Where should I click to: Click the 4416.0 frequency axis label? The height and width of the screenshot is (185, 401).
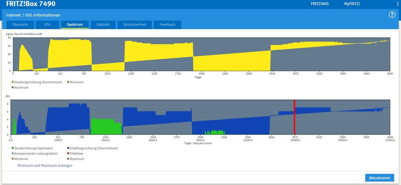[105, 140]
